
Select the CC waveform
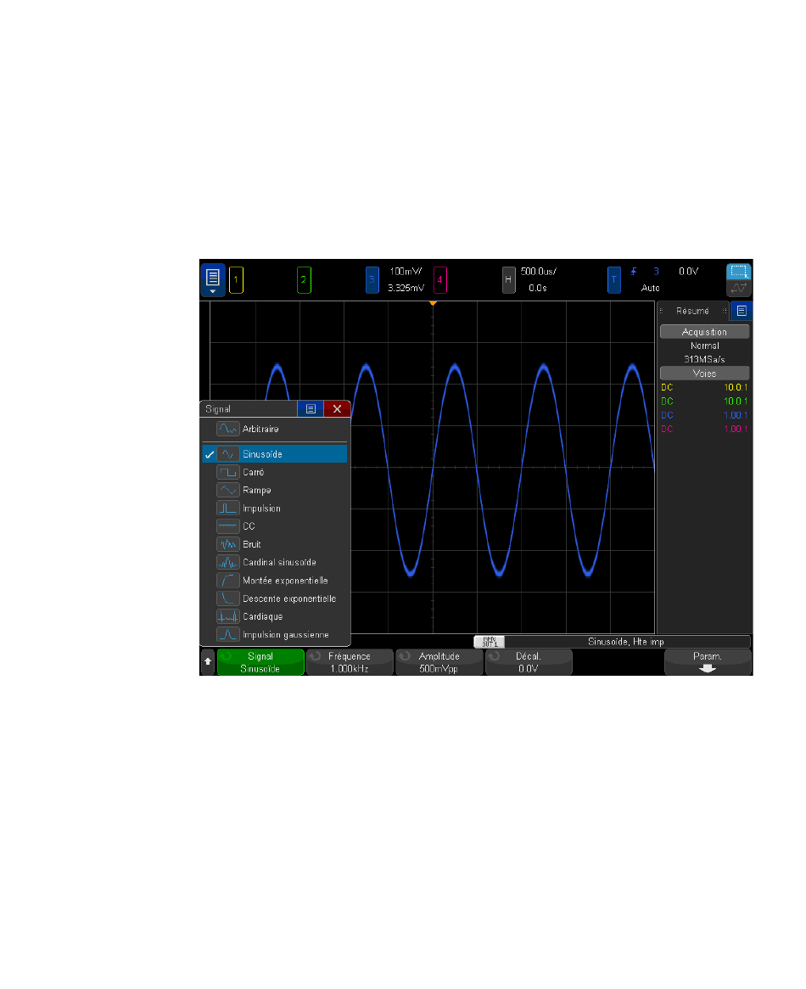point(275,526)
